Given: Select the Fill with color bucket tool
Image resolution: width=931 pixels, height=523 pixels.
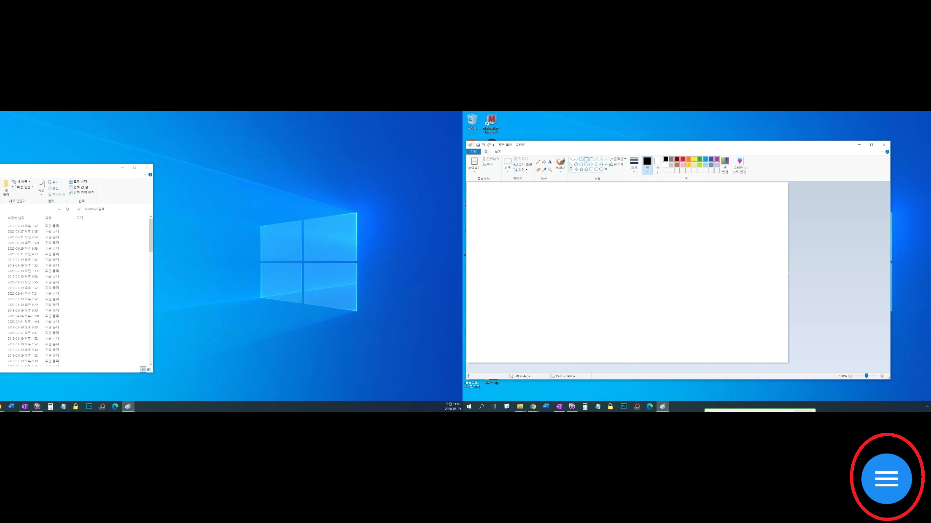Looking at the screenshot, I should pos(544,162).
